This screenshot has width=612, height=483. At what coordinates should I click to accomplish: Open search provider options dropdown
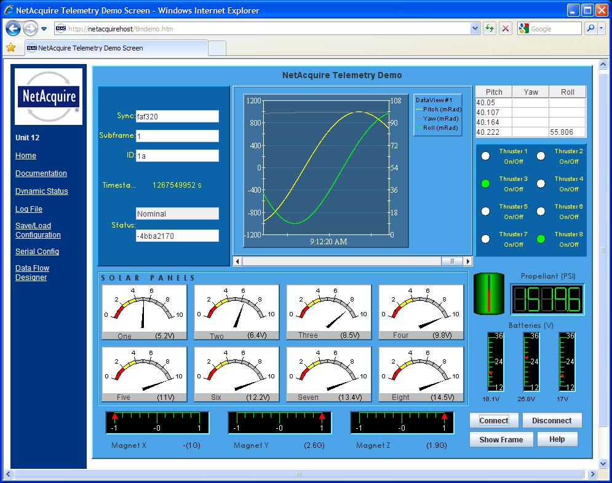click(x=602, y=28)
